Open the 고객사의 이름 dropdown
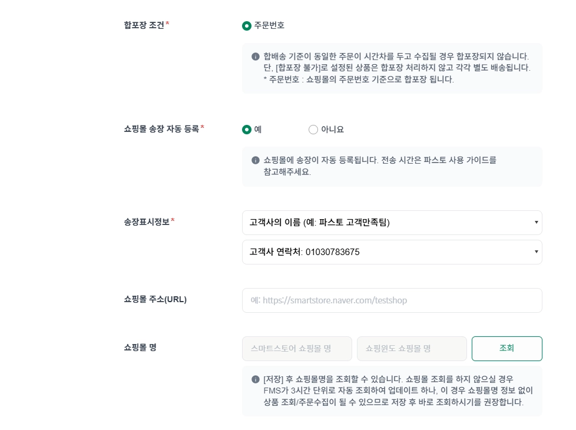The width and height of the screenshot is (576, 430). (x=392, y=223)
